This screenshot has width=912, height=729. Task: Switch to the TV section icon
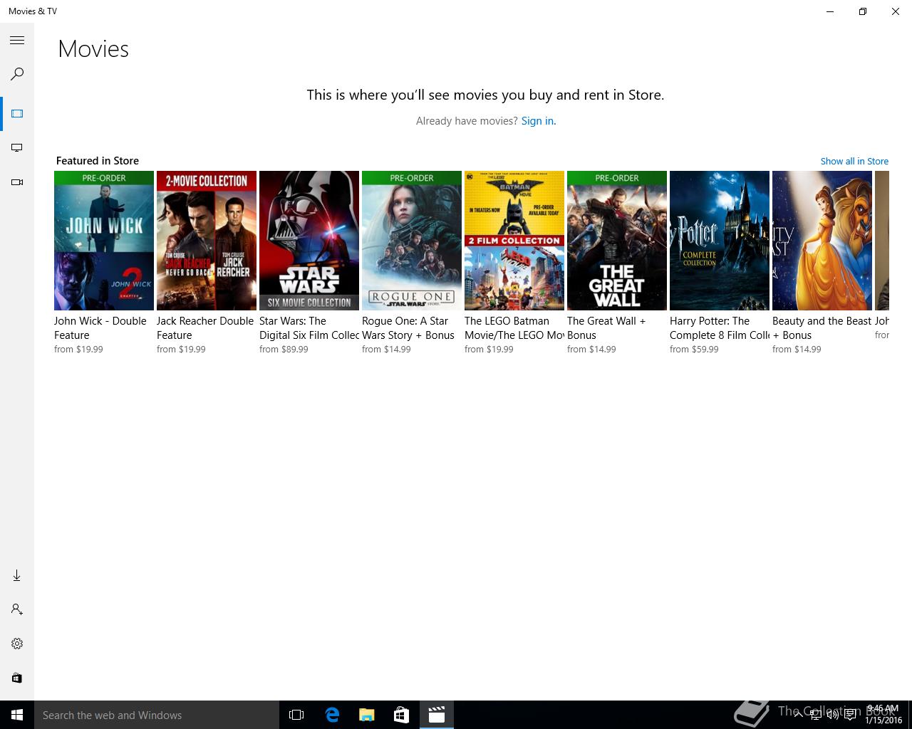click(x=17, y=148)
